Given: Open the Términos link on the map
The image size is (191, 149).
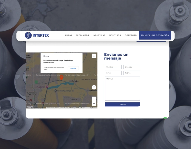Looking at the screenshot, I should click(94, 108).
